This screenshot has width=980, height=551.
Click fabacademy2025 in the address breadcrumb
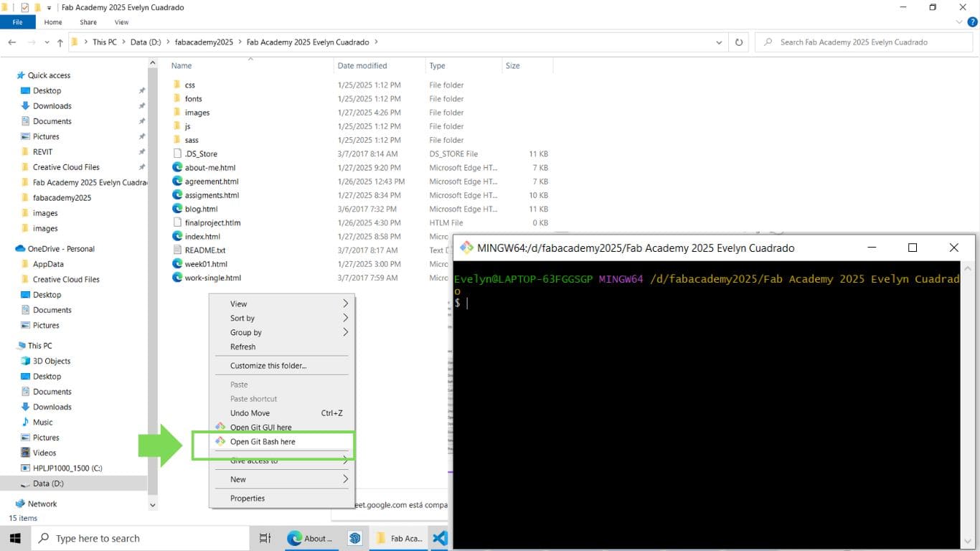204,42
